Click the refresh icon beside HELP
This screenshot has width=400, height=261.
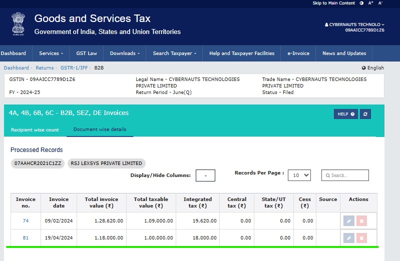point(366,114)
